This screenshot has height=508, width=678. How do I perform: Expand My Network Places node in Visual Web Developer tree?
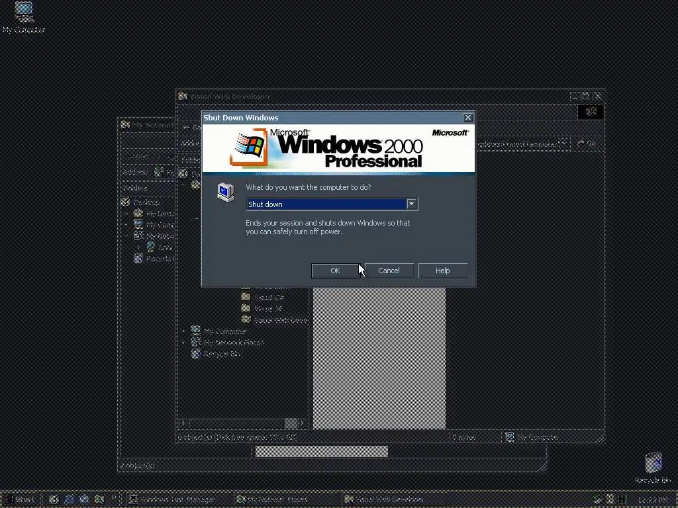point(184,343)
